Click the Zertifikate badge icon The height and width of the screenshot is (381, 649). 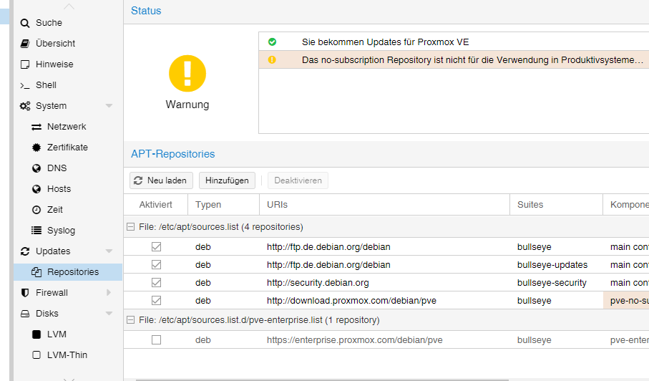point(36,148)
